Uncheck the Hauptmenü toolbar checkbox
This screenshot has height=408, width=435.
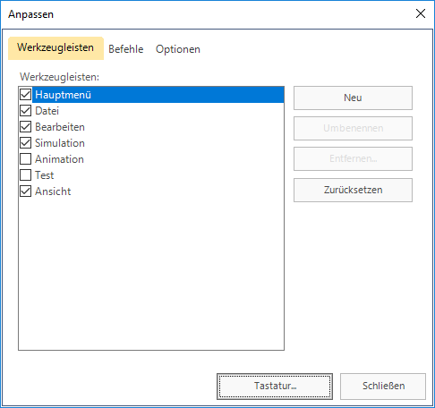25,95
